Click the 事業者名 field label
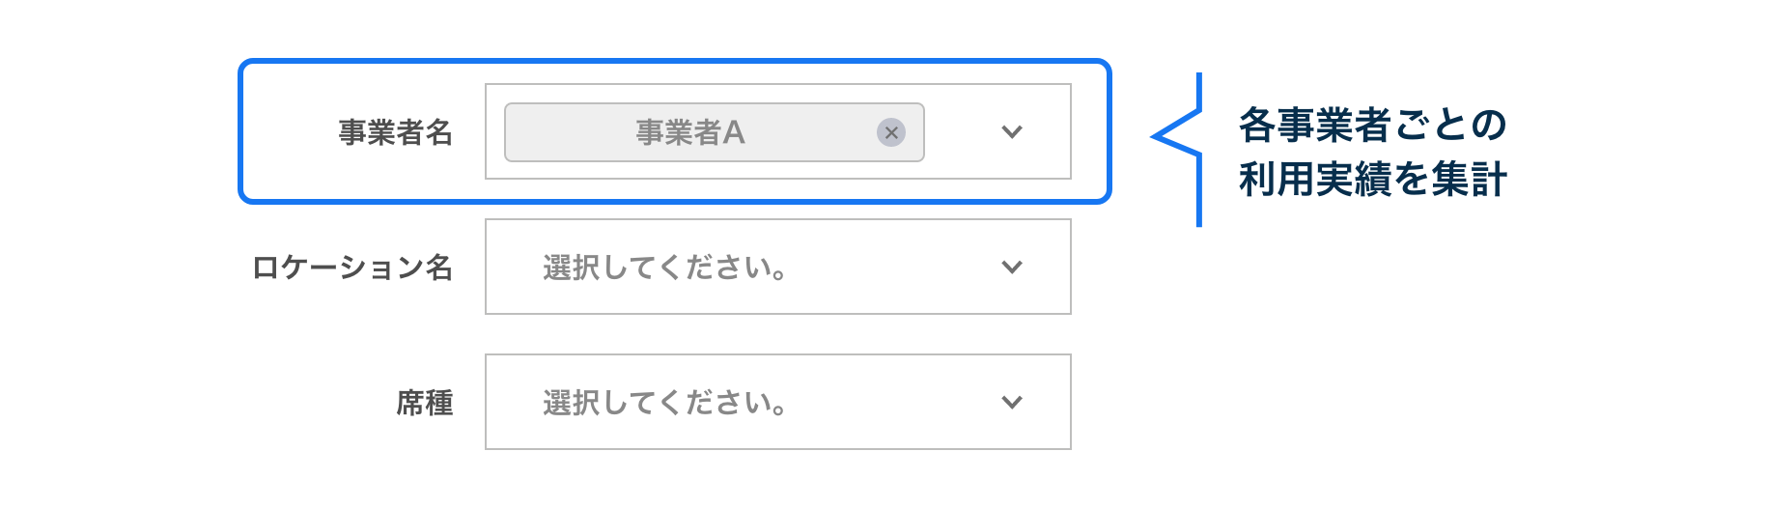 coord(395,132)
